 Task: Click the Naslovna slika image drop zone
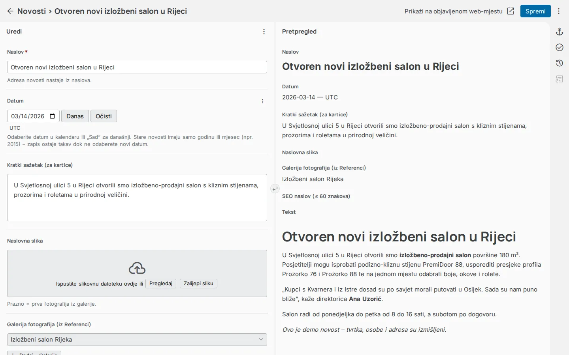pos(137,273)
